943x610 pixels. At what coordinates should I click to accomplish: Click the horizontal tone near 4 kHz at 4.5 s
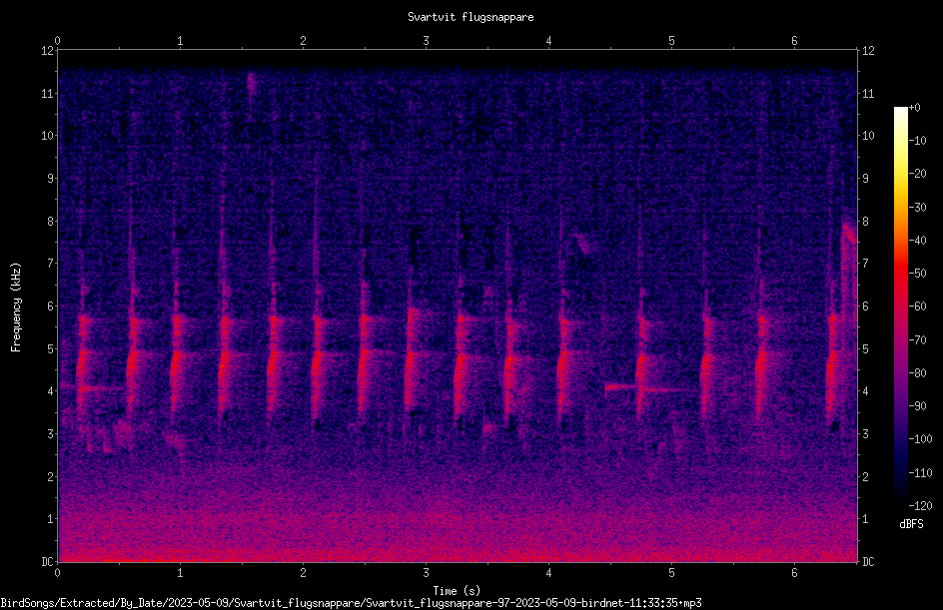(619, 387)
